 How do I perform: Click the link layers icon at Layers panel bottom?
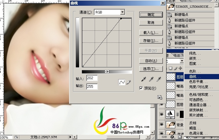click(x=165, y=137)
